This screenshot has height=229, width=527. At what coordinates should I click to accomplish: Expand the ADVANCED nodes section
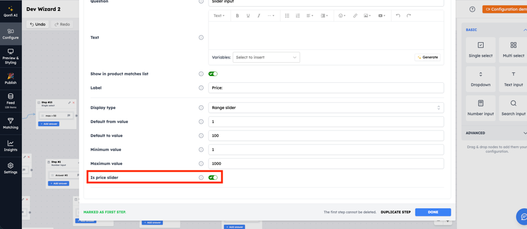pyautogui.click(x=525, y=133)
